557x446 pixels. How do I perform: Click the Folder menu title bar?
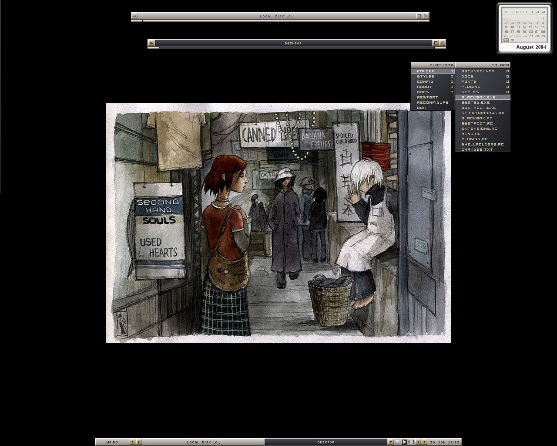coord(483,65)
